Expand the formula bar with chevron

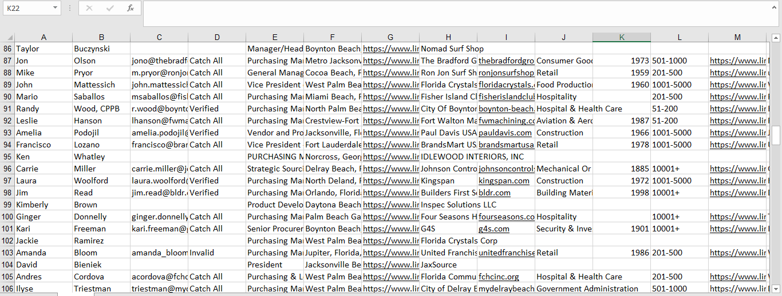coord(775,7)
